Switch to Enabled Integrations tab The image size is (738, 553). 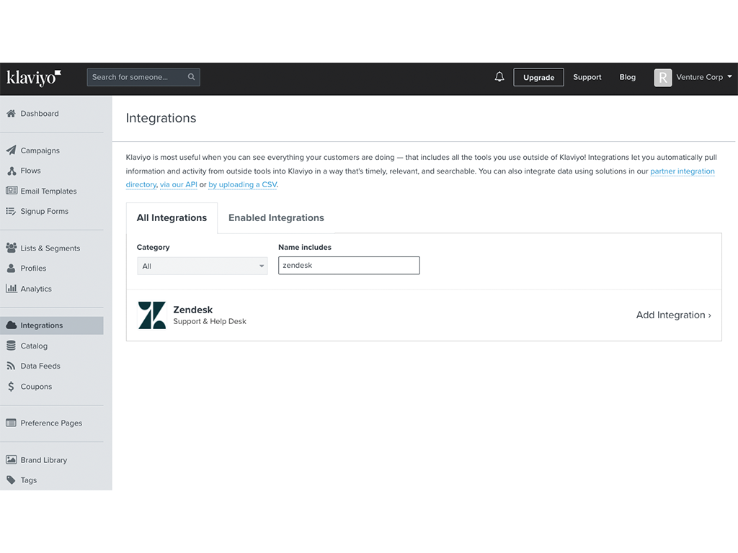tap(276, 217)
